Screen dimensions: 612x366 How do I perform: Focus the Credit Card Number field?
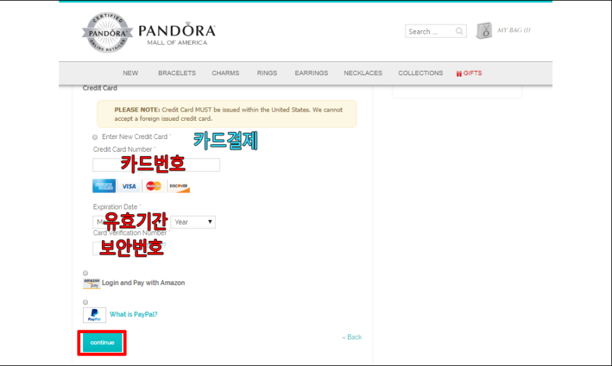point(156,165)
